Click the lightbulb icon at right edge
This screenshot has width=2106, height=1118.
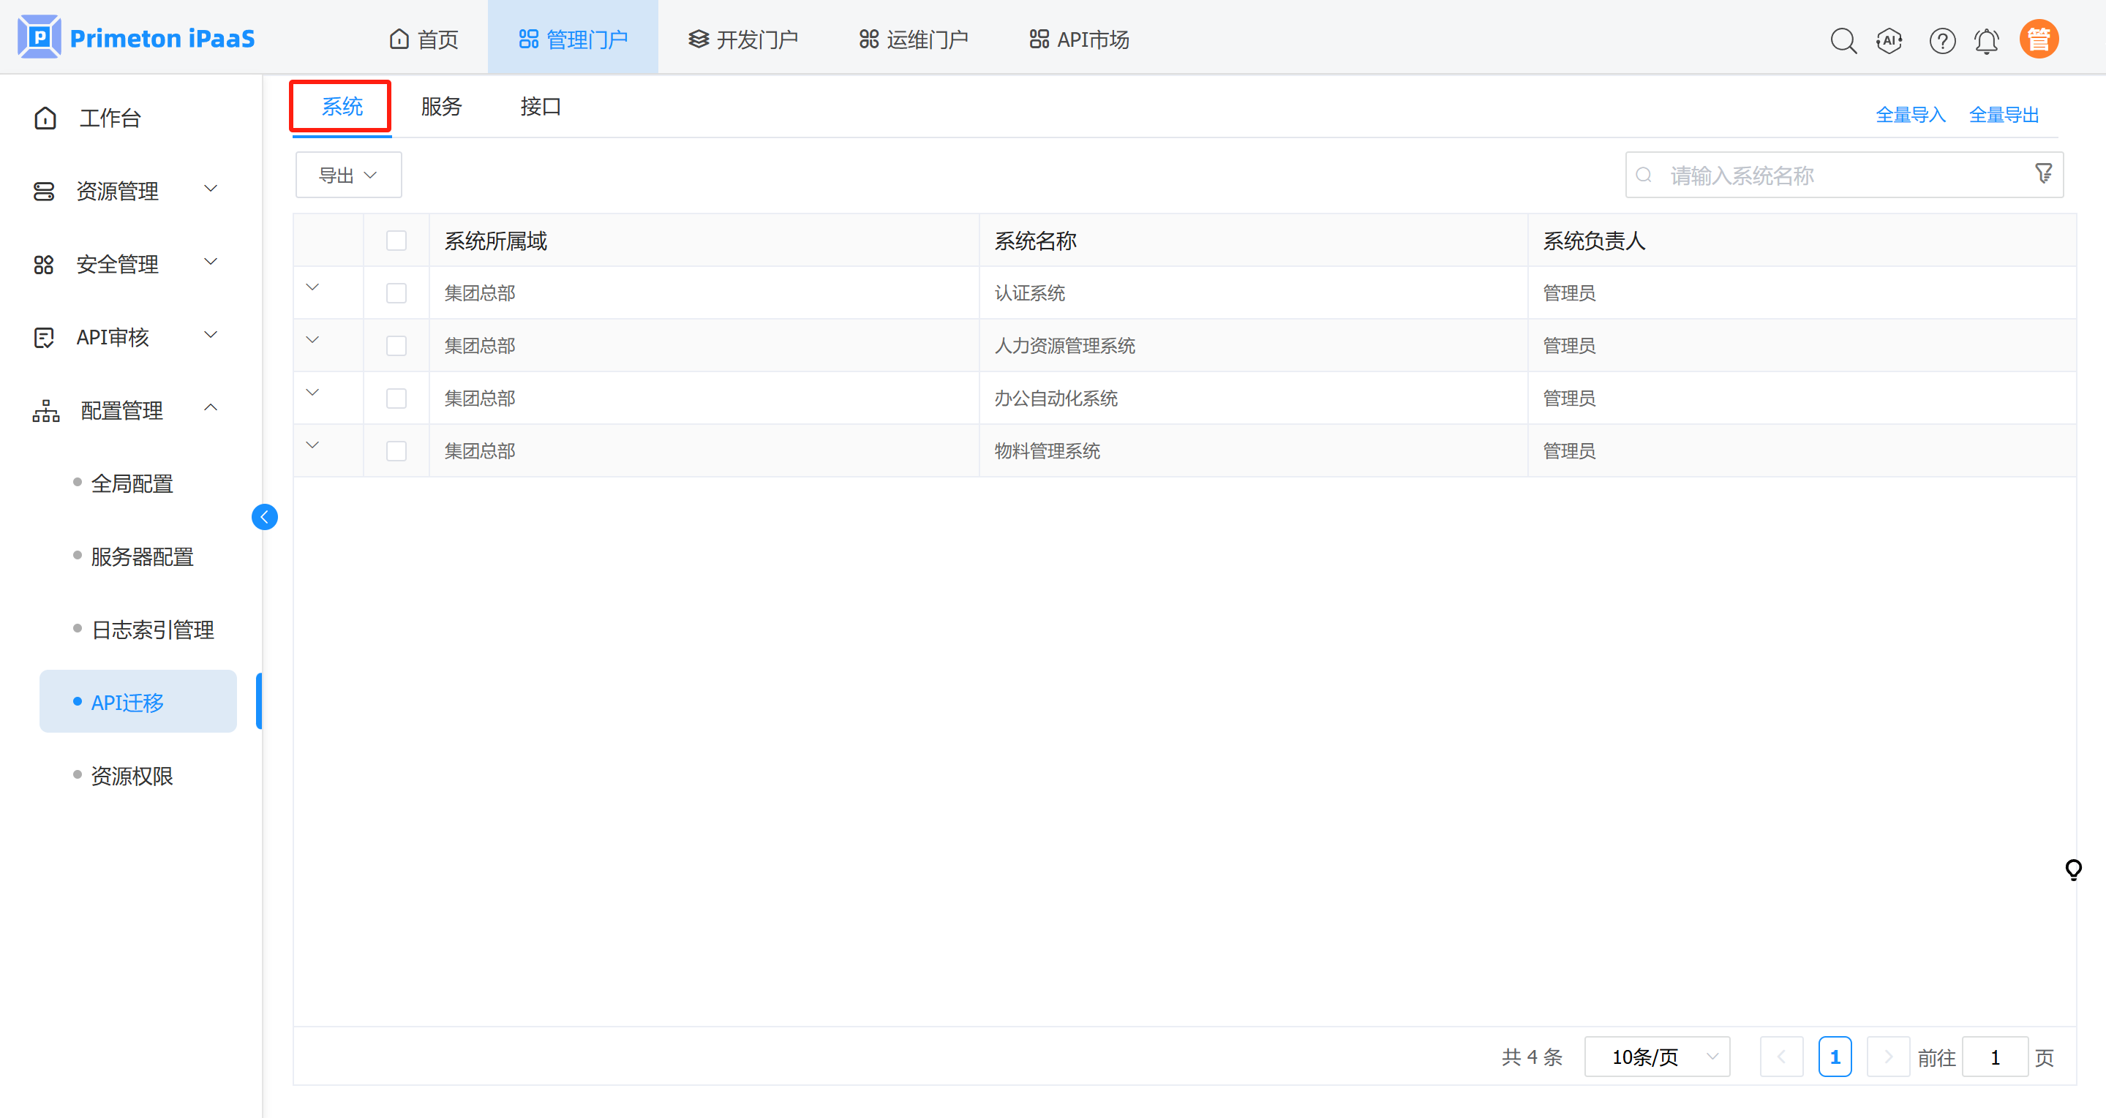coord(2072,869)
